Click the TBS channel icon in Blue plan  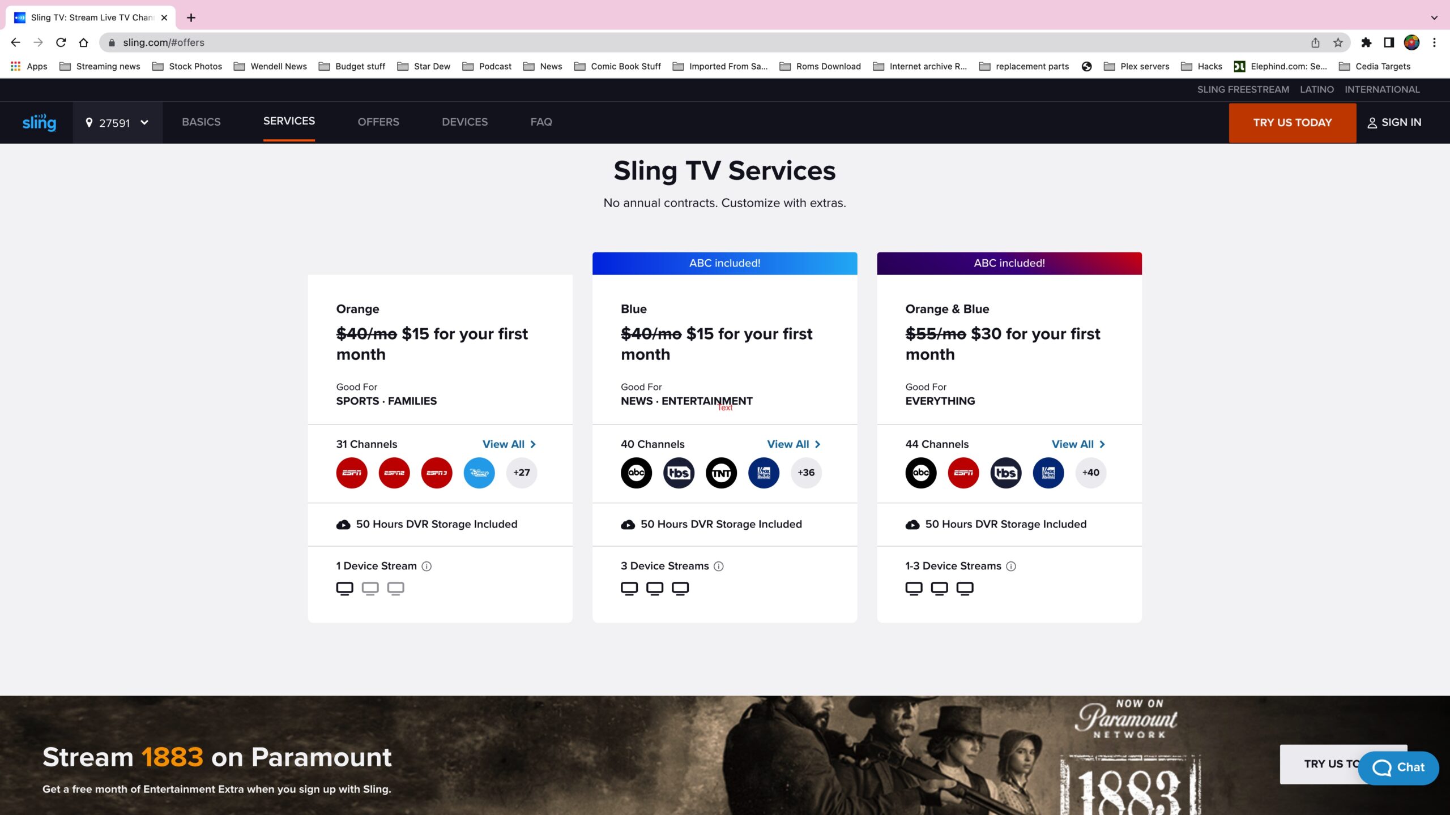pyautogui.click(x=679, y=473)
